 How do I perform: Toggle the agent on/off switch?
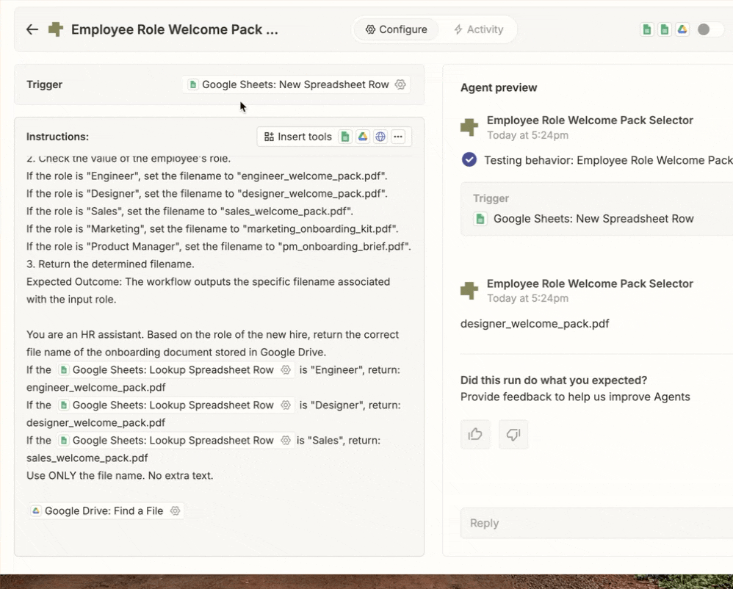point(710,29)
